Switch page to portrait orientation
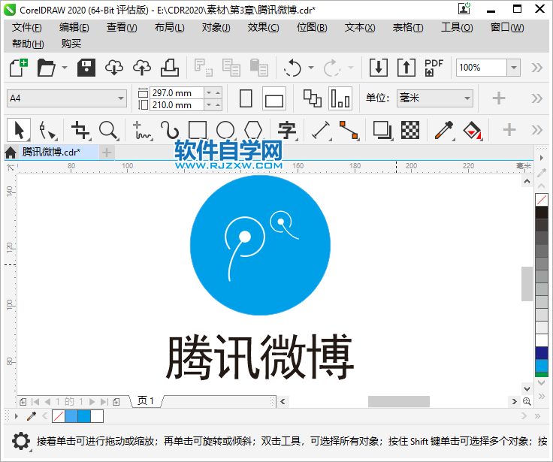The image size is (553, 462). click(246, 98)
